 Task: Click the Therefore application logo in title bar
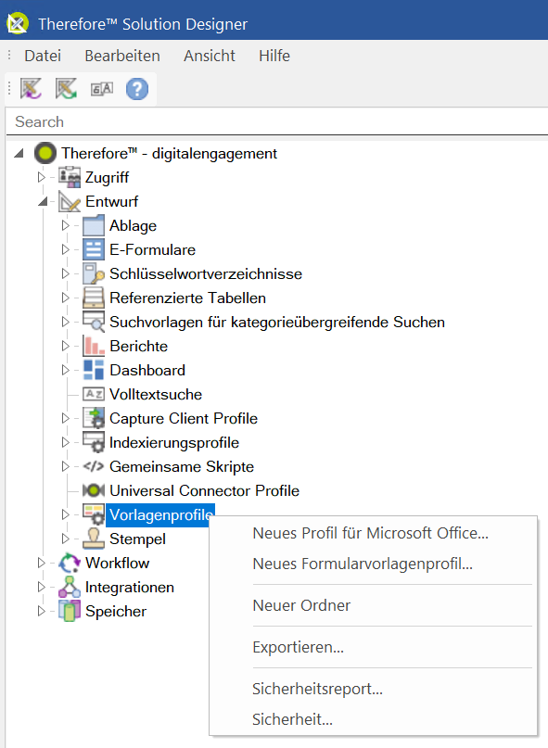[18, 23]
